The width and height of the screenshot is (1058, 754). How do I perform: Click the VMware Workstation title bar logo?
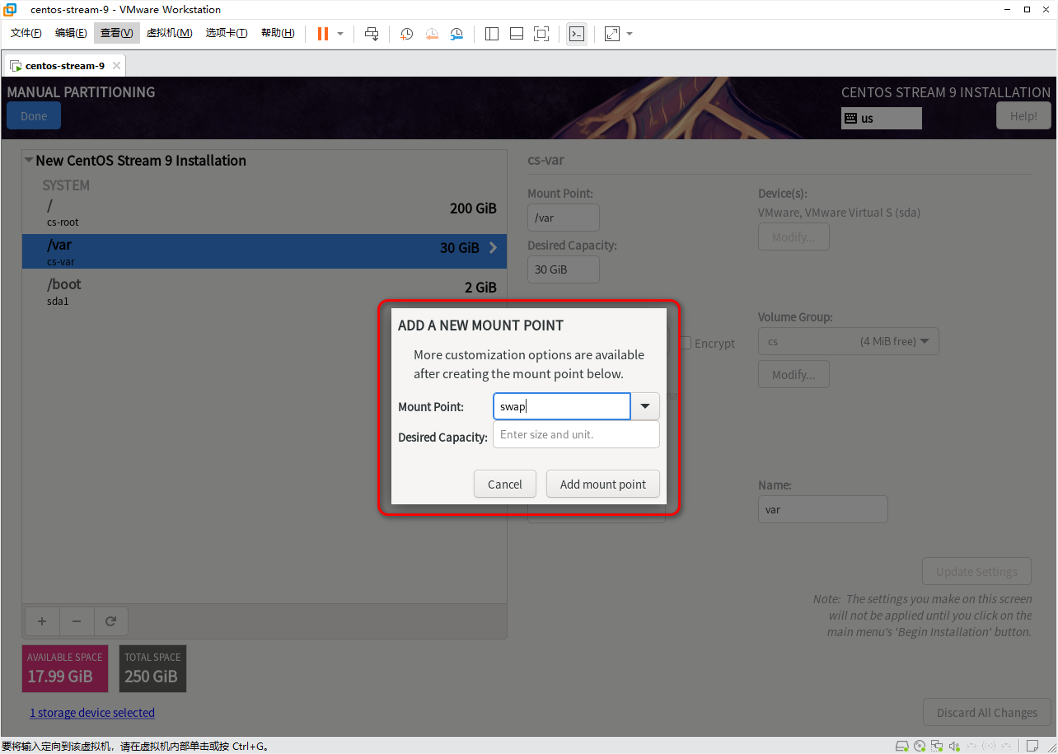[x=10, y=10]
